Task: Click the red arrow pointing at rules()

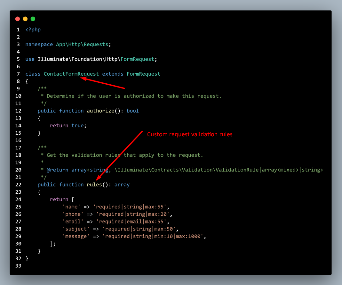Action: click(120, 155)
